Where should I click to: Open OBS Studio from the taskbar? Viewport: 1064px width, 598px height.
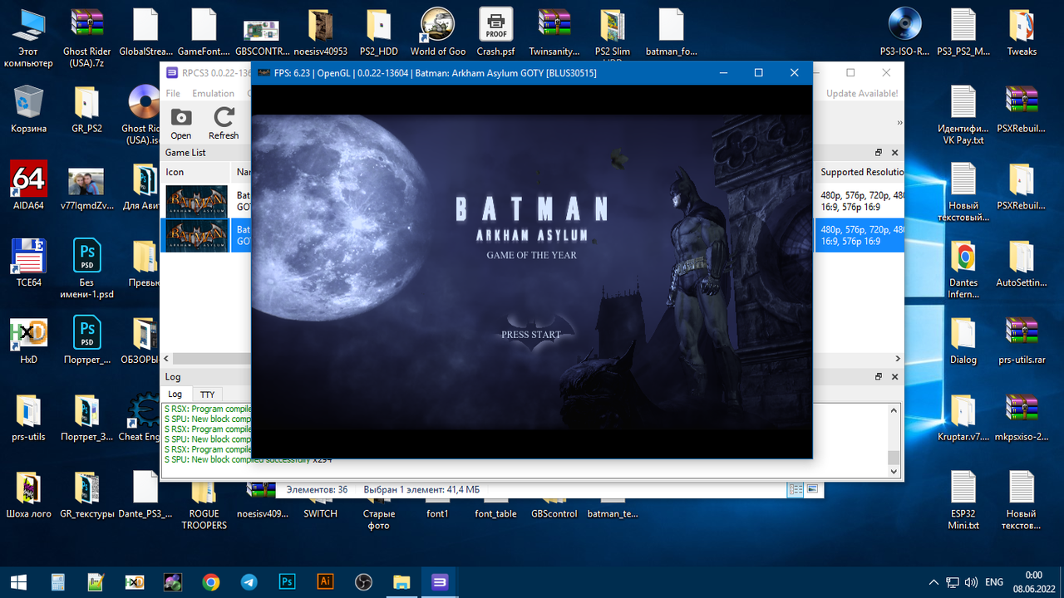point(363,582)
